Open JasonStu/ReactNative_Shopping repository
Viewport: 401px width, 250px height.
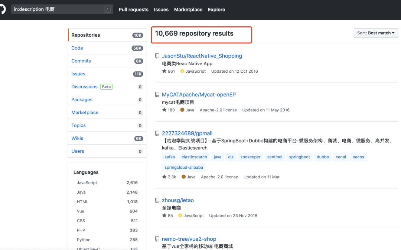(202, 56)
